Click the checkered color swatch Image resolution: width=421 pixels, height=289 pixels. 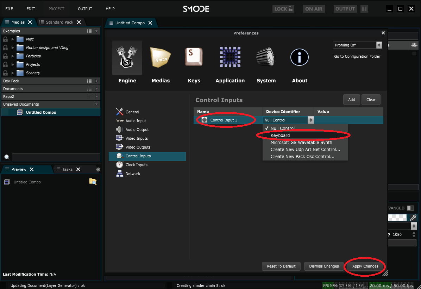pos(397,217)
